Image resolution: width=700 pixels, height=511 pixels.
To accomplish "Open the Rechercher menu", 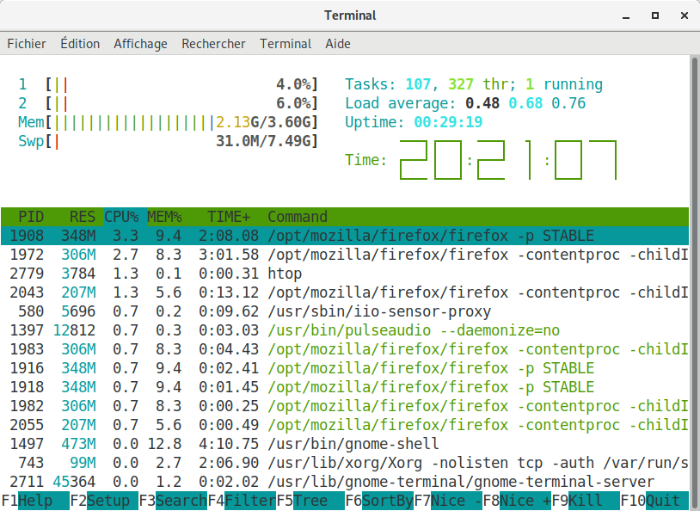I will [x=213, y=44].
